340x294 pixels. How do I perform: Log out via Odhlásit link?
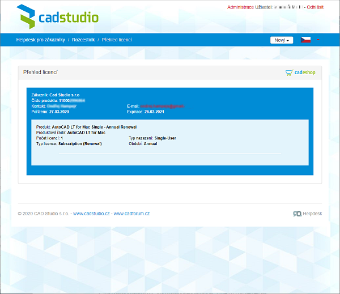315,7
